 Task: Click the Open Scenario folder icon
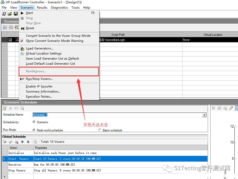click(x=10, y=14)
